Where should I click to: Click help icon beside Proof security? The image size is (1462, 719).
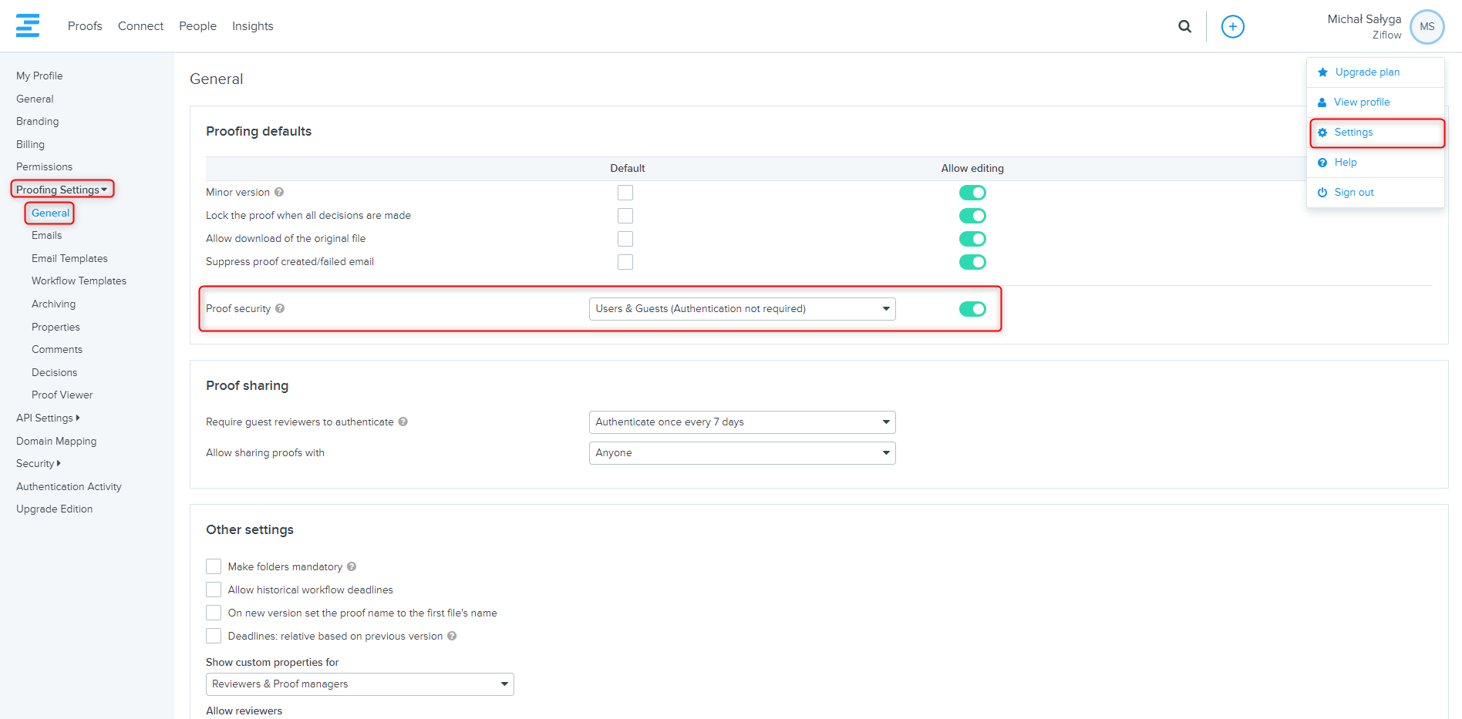pyautogui.click(x=280, y=308)
